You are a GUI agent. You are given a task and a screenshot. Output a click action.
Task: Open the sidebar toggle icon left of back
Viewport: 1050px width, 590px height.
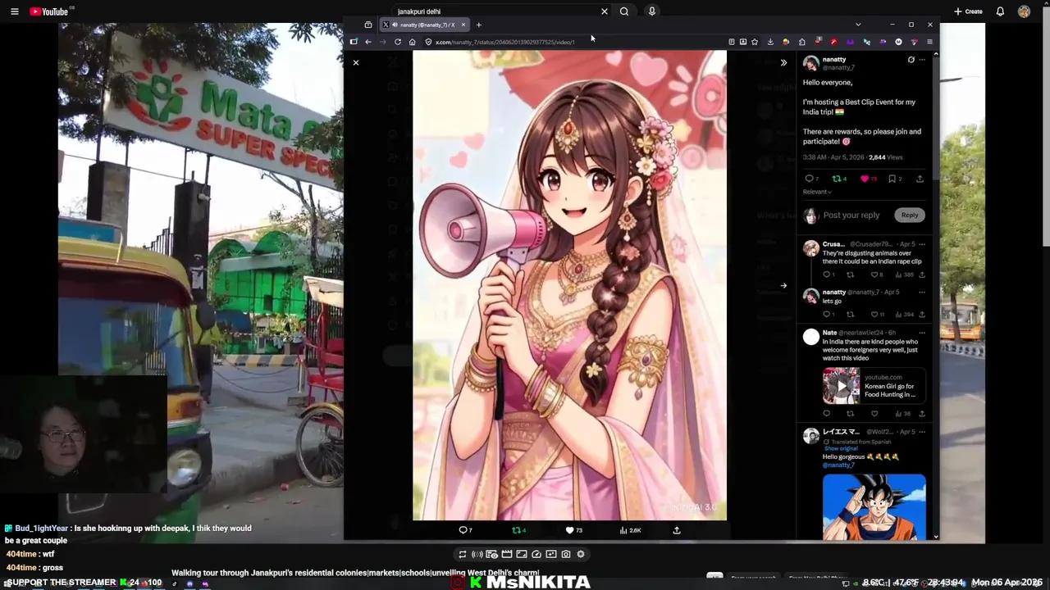tap(354, 42)
